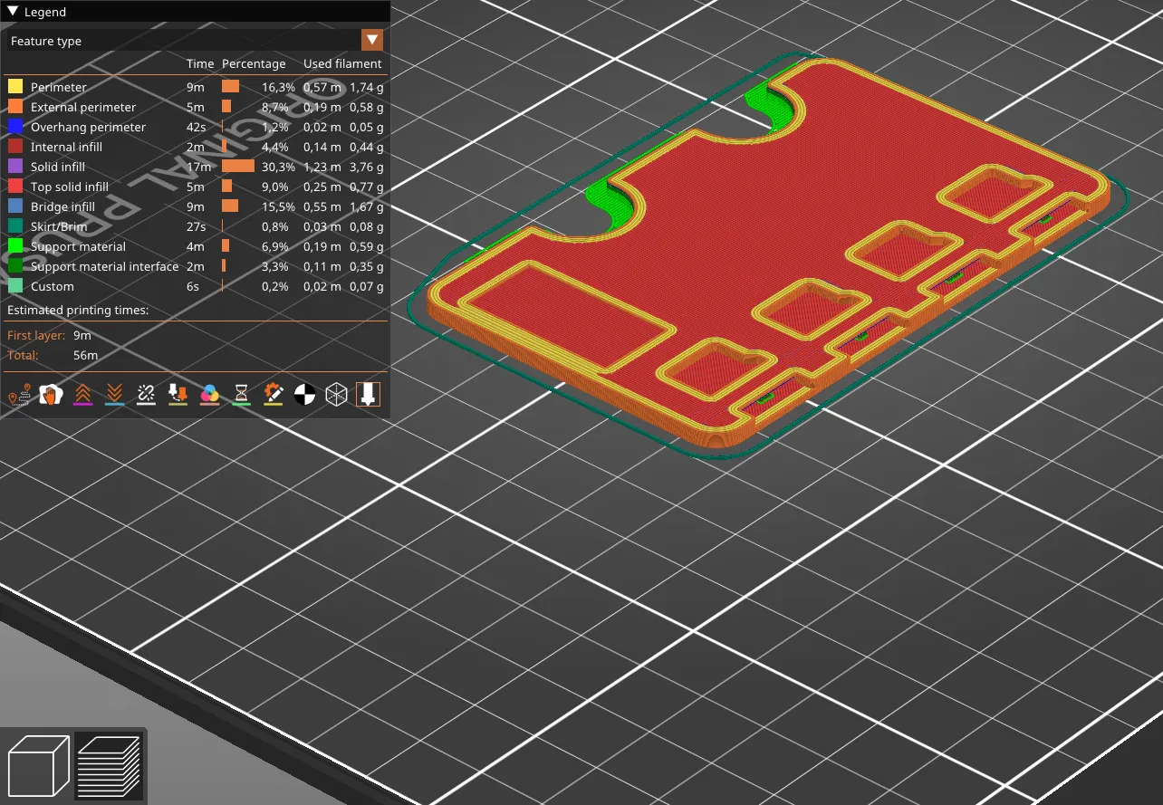This screenshot has width=1163, height=805.
Task: Toggle retractions up-arrows icon
Action: (82, 394)
